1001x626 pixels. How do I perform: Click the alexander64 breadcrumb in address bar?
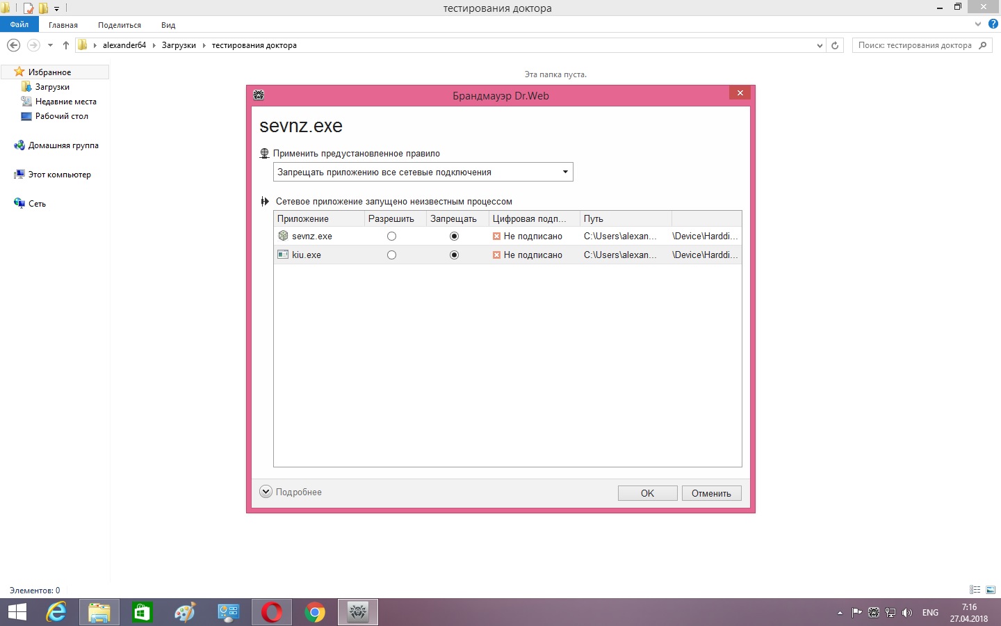124,45
